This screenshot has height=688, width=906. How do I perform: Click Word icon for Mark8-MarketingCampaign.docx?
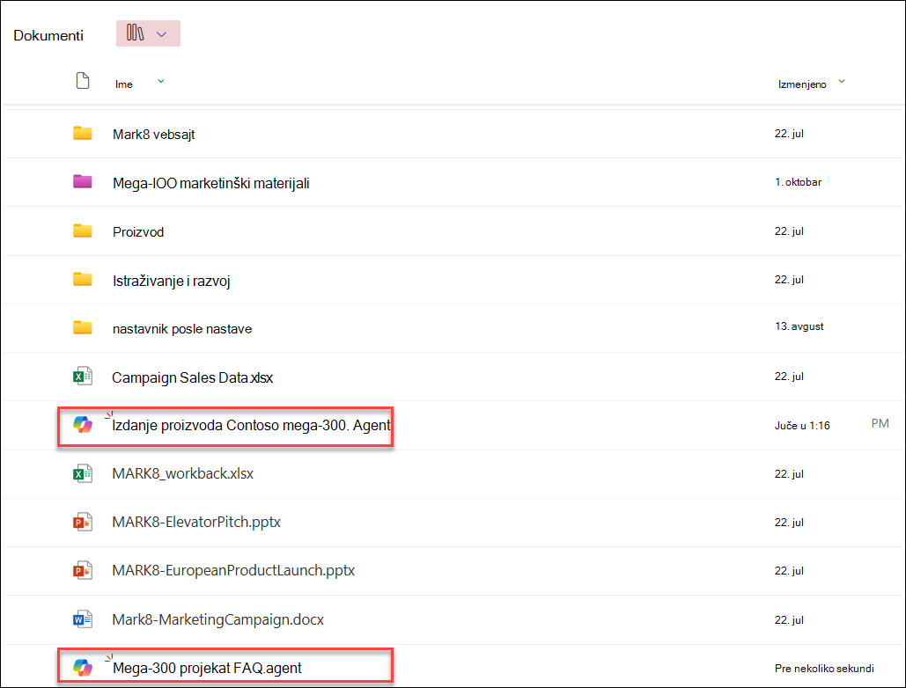(83, 619)
